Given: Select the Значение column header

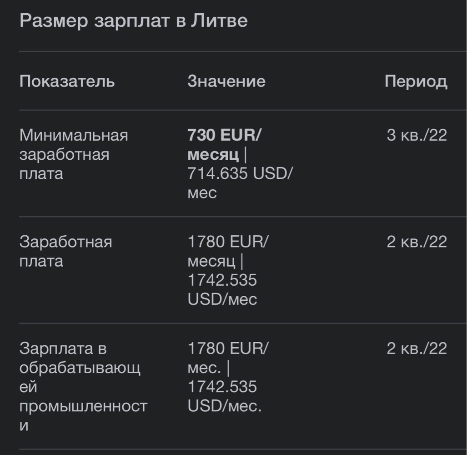Looking at the screenshot, I should (226, 81).
